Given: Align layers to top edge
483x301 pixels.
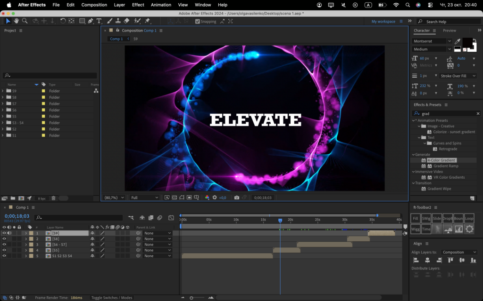Looking at the screenshot, I should click(x=450, y=260).
